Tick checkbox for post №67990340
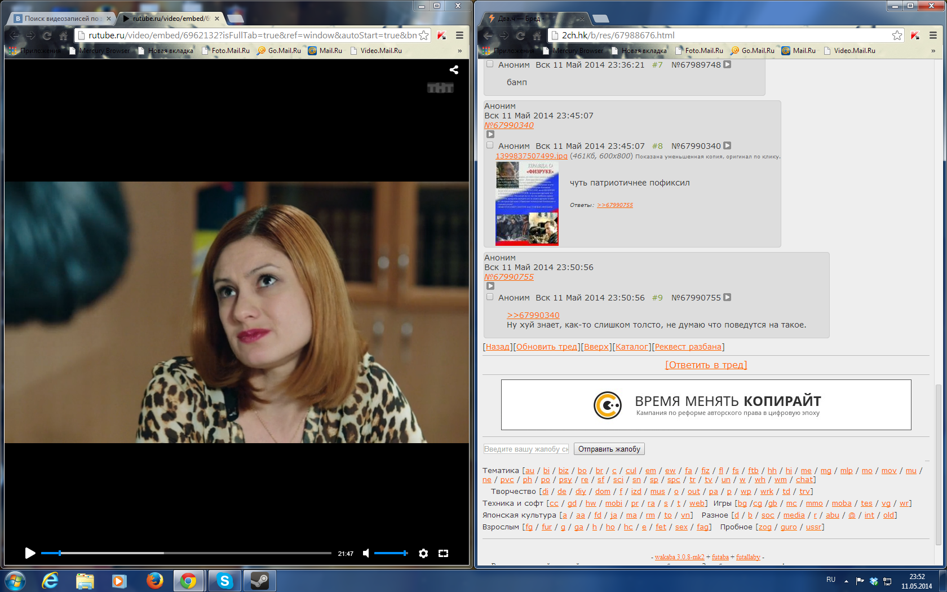The image size is (947, 592). [x=490, y=145]
